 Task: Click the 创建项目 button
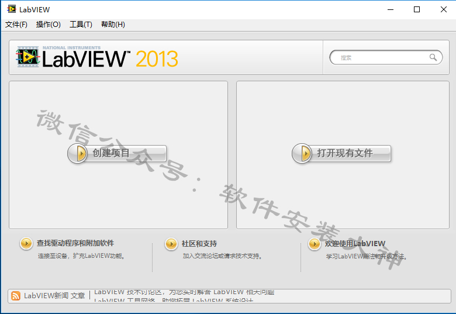coord(117,153)
